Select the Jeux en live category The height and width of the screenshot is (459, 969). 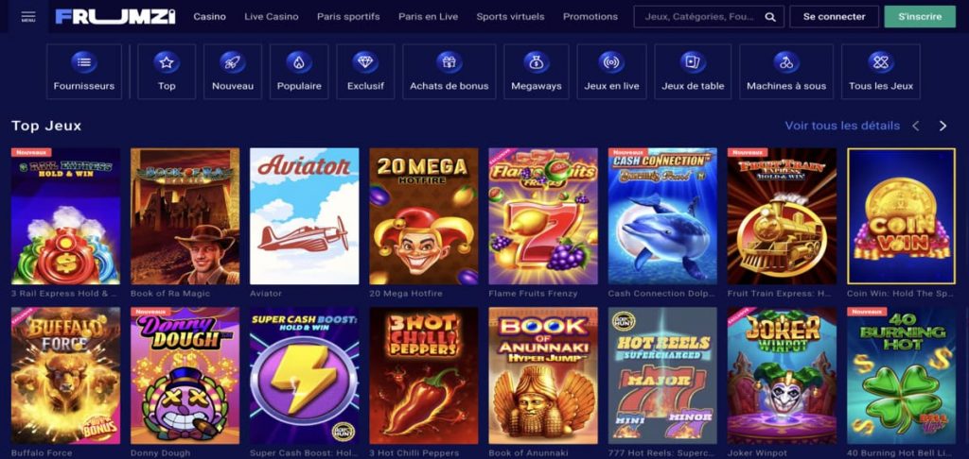click(x=612, y=72)
